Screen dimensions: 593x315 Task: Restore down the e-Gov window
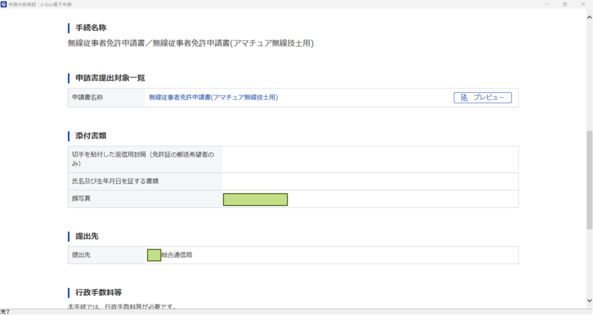coord(565,4)
